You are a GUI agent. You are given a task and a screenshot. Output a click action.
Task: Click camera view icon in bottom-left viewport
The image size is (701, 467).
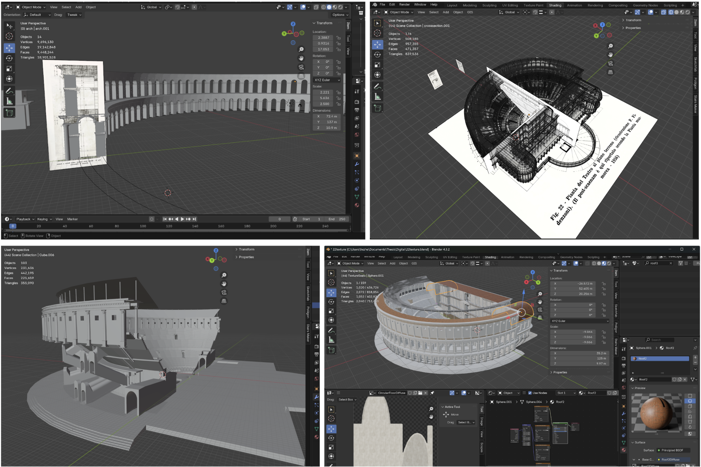224,292
